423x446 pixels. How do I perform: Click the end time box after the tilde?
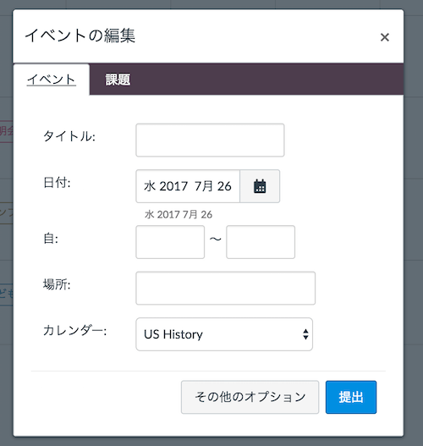coord(261,242)
